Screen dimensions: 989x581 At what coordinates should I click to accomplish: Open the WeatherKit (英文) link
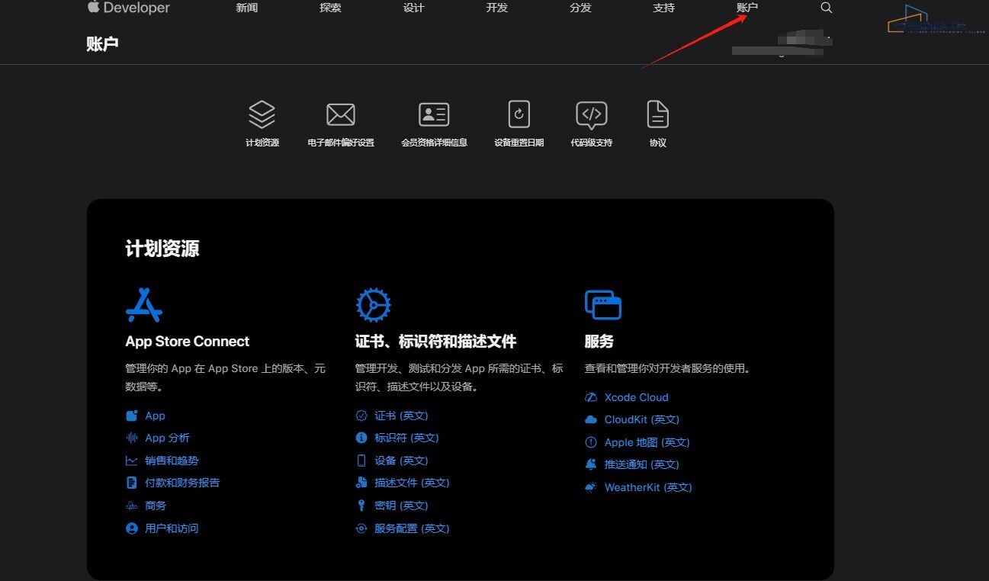648,487
